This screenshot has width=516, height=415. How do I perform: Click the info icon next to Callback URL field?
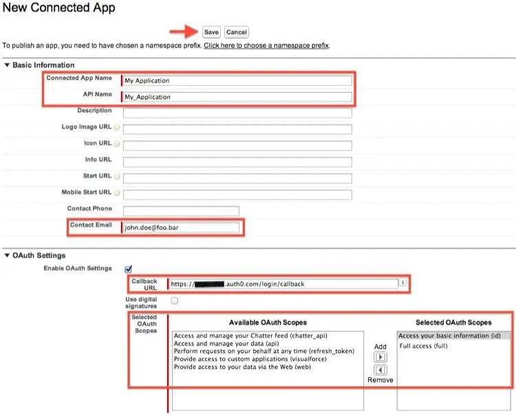402,282
